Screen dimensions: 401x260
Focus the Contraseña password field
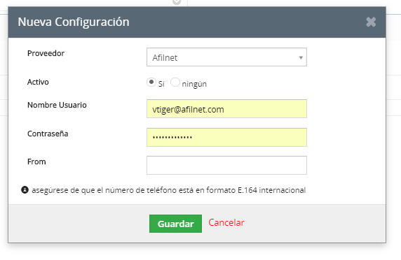[x=226, y=137]
